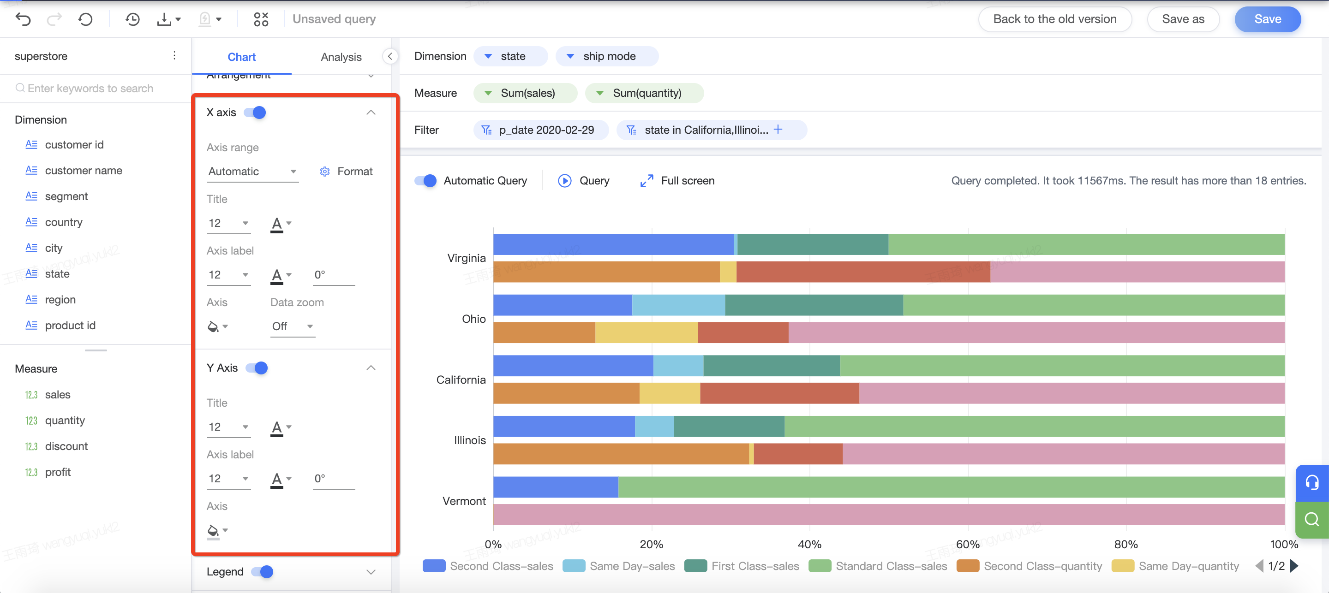This screenshot has height=593, width=1329.
Task: Open X axis line color picker
Action: click(217, 327)
